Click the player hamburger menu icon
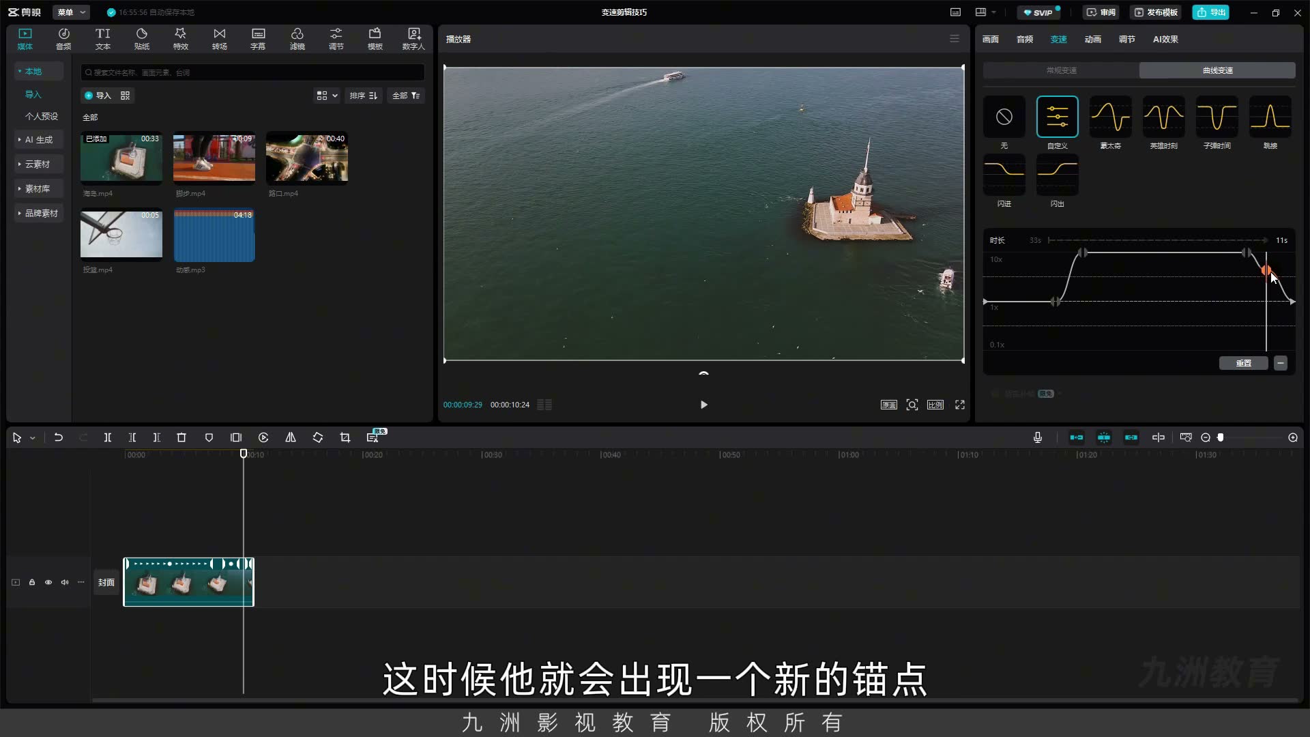This screenshot has height=737, width=1310. pos(955,39)
